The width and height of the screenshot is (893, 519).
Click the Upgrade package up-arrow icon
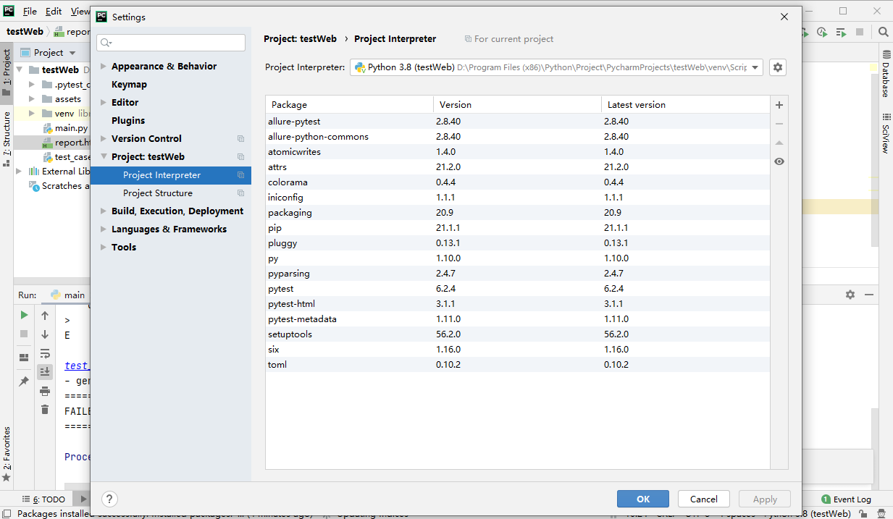(x=779, y=143)
